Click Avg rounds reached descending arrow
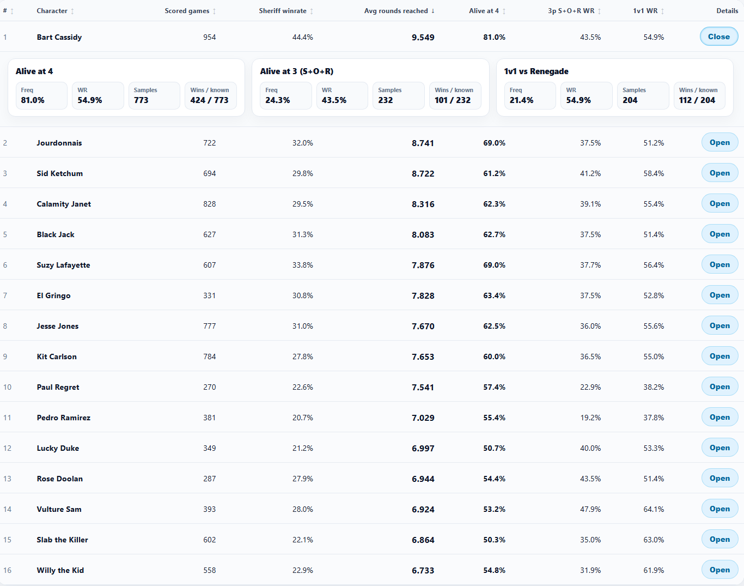Image resolution: width=744 pixels, height=586 pixels. [433, 11]
